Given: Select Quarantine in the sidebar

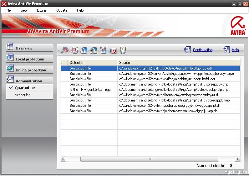Looking at the screenshot, I should click(25, 88).
